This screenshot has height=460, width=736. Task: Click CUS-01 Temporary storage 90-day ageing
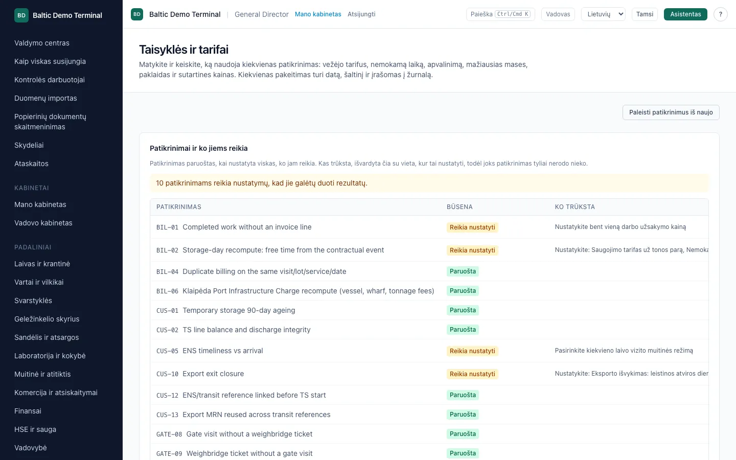pyautogui.click(x=429, y=310)
